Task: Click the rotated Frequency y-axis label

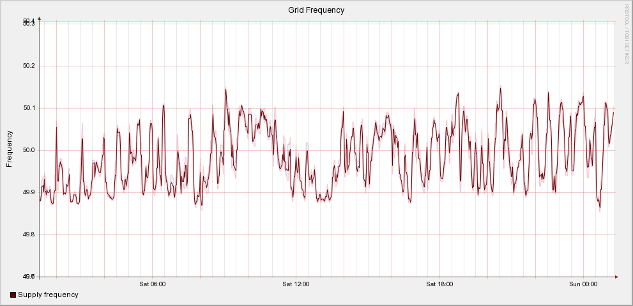Action: 10,148
